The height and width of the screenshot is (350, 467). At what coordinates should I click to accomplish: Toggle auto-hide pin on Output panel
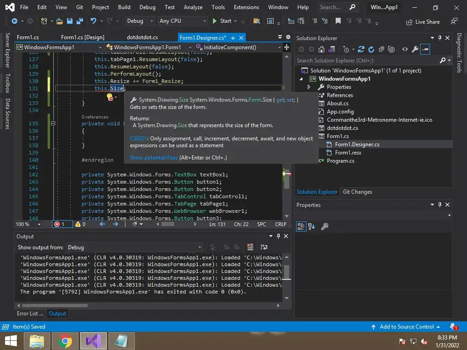click(278, 236)
